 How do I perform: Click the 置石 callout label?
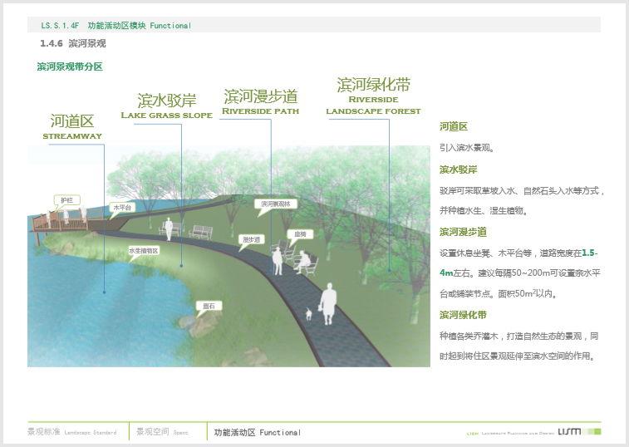pos(209,307)
